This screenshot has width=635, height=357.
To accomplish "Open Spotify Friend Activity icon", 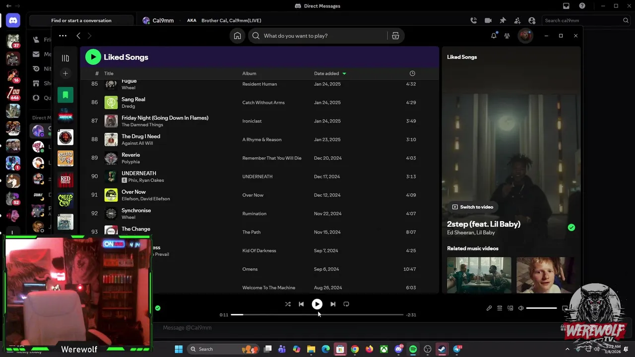I will coord(507,36).
